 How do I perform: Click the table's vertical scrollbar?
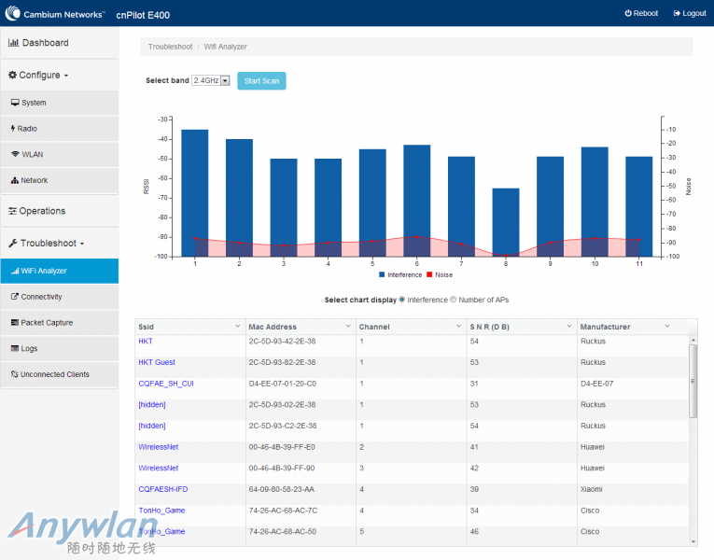693,383
